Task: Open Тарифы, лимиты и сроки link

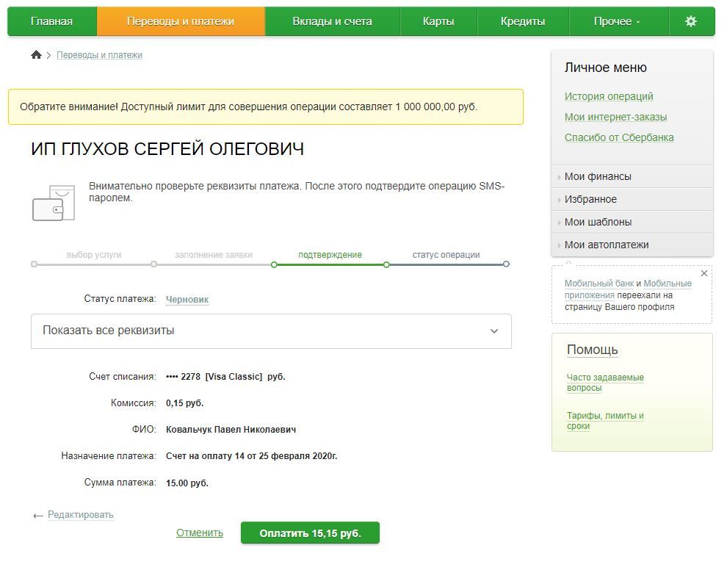Action: 605,421
